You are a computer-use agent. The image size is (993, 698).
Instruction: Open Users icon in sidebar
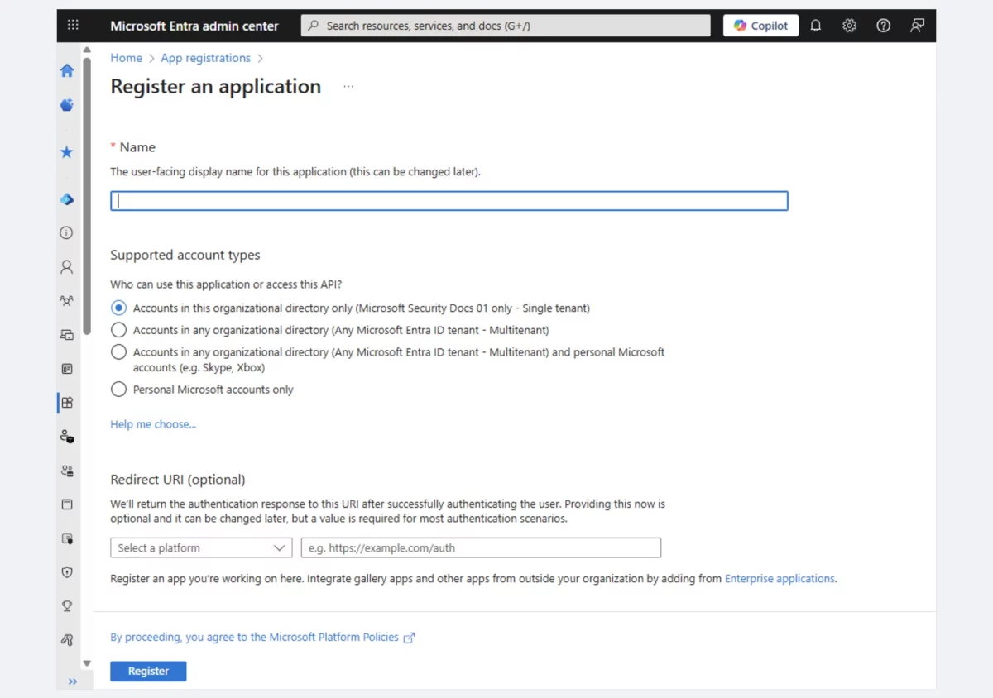[67, 267]
